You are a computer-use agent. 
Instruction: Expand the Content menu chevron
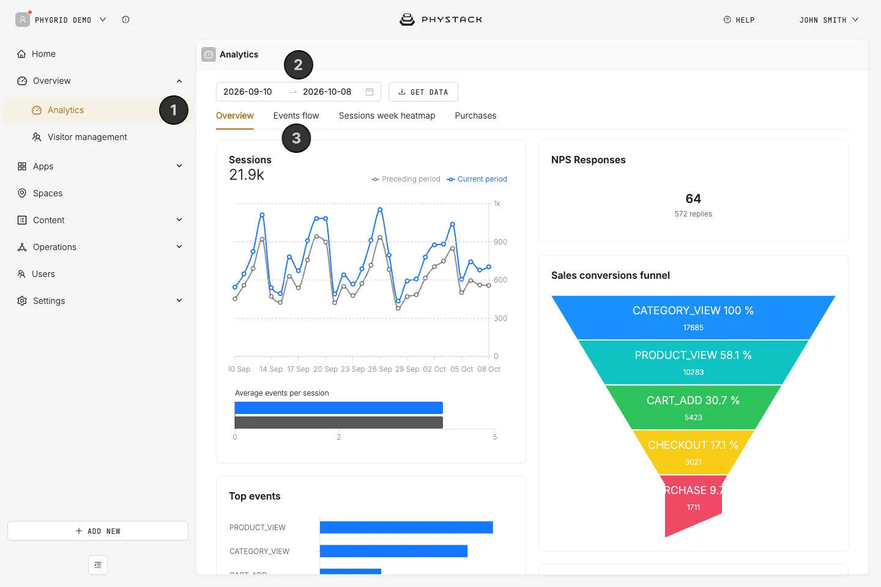(x=179, y=220)
